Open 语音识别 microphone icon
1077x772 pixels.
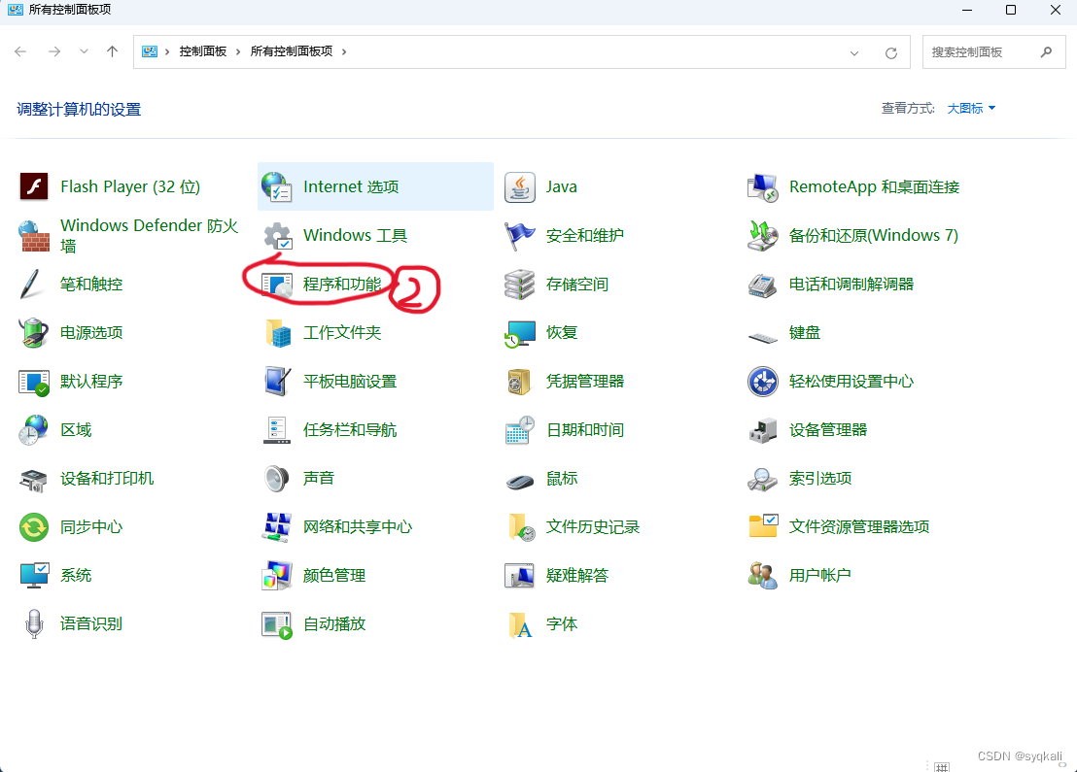tap(34, 623)
